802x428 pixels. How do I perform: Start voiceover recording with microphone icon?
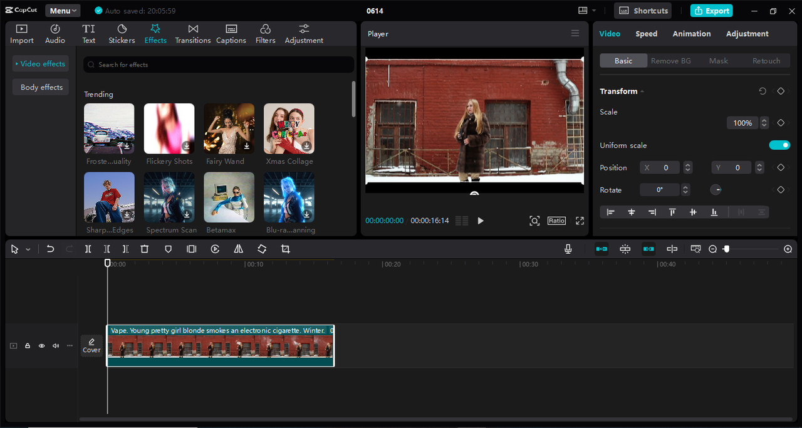coord(568,249)
